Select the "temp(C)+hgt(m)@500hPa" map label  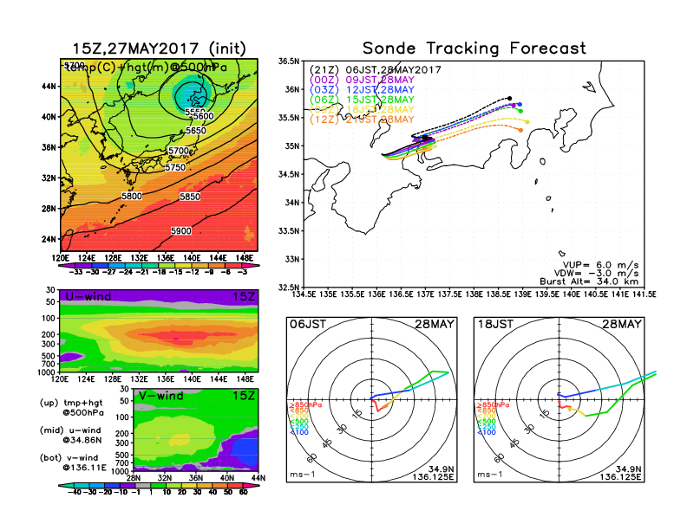(146, 67)
